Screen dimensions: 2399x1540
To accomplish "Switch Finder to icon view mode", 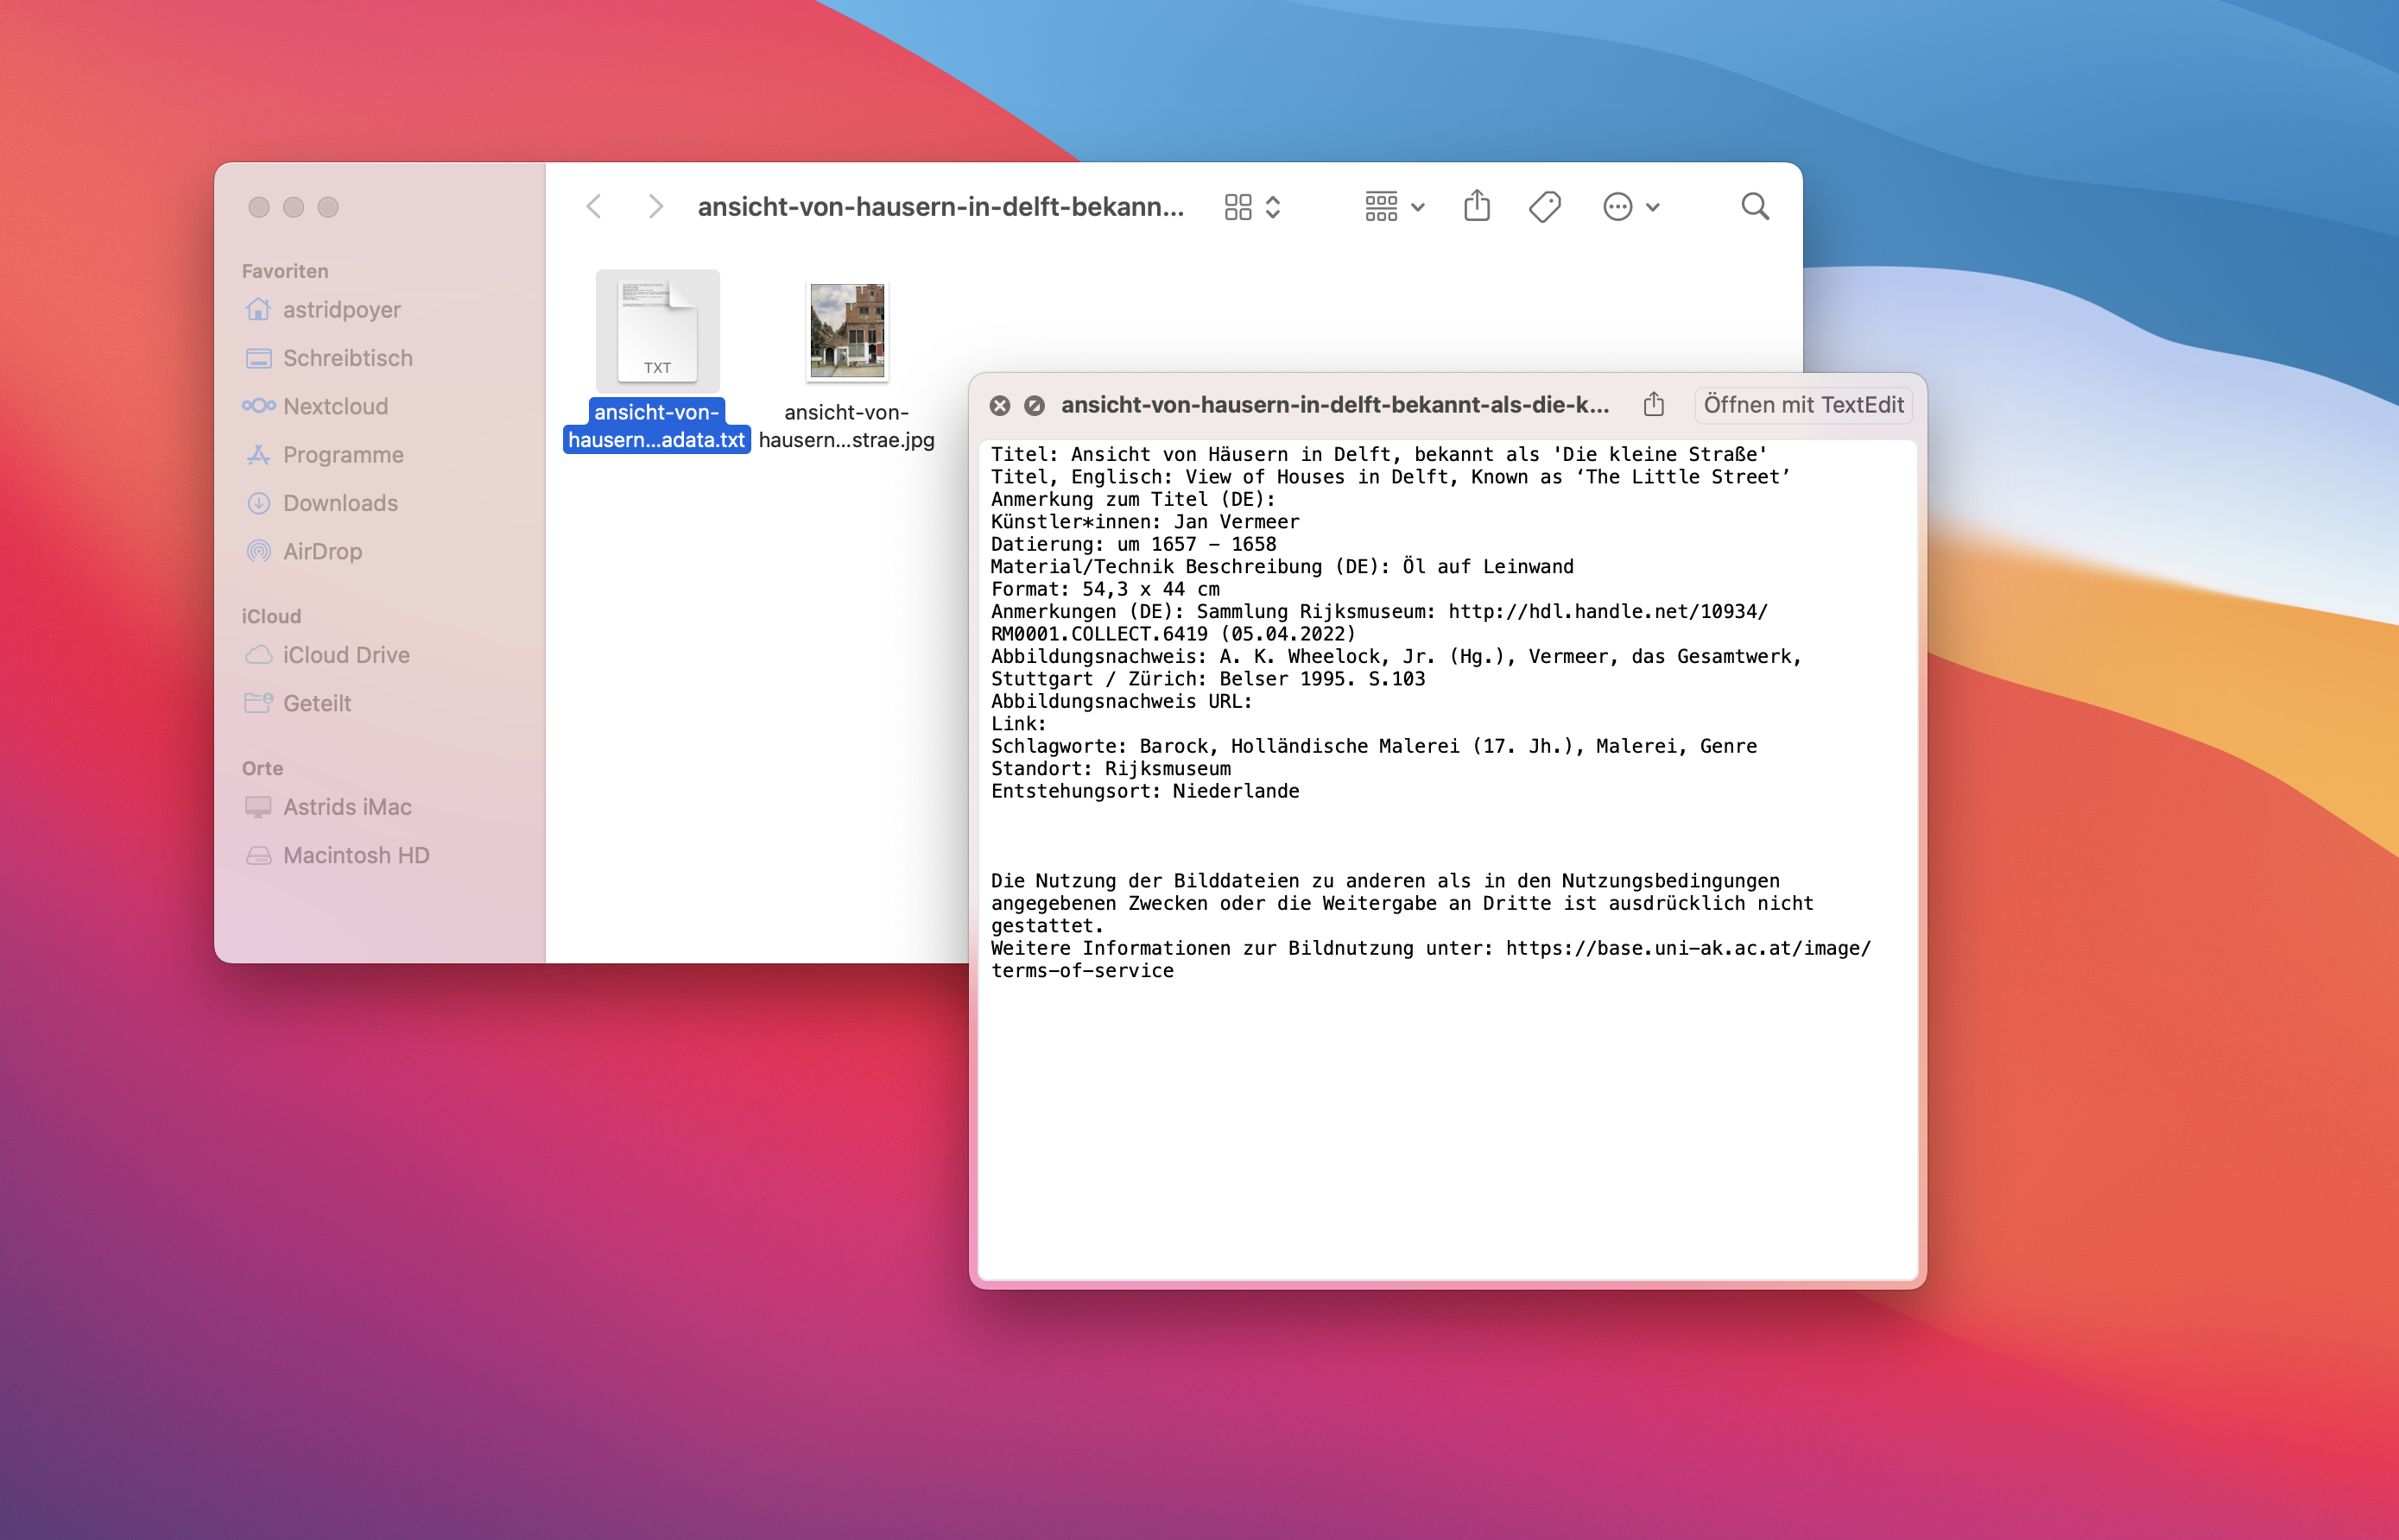I will point(1237,207).
